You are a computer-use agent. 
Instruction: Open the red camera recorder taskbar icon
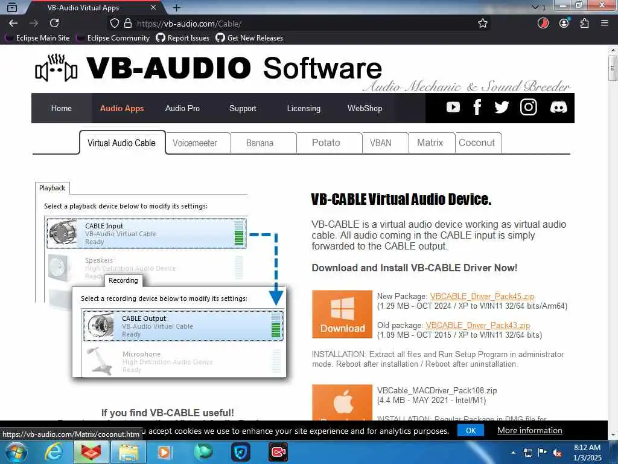pos(278,452)
